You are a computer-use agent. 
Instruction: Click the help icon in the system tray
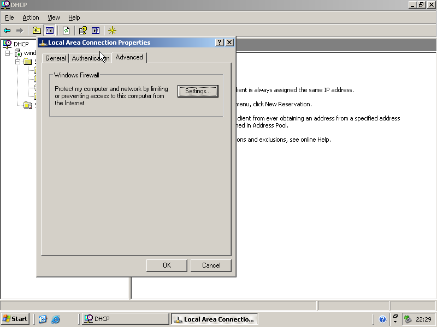point(382,319)
